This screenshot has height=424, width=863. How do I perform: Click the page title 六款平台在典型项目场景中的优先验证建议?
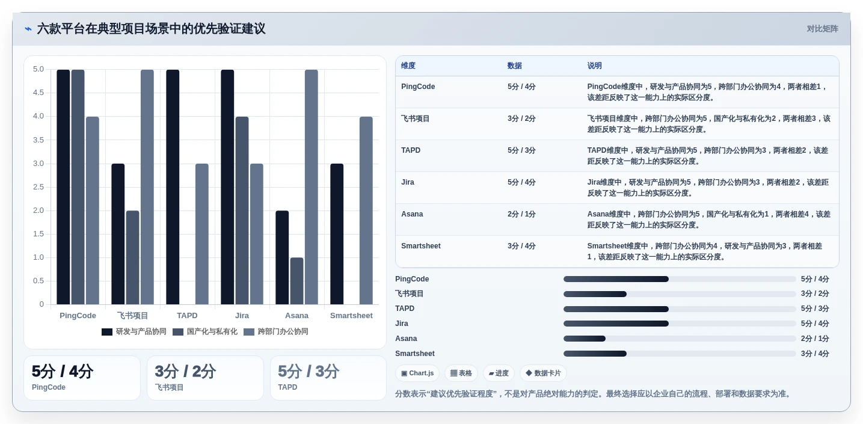point(151,29)
